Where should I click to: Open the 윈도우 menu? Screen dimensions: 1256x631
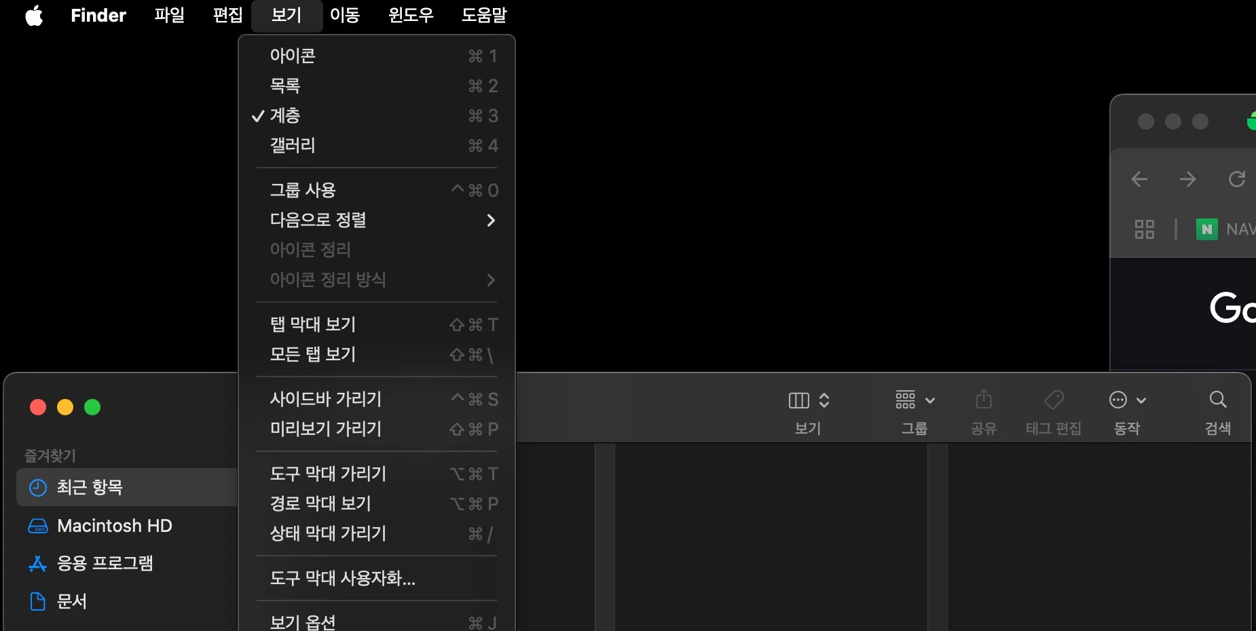point(410,16)
